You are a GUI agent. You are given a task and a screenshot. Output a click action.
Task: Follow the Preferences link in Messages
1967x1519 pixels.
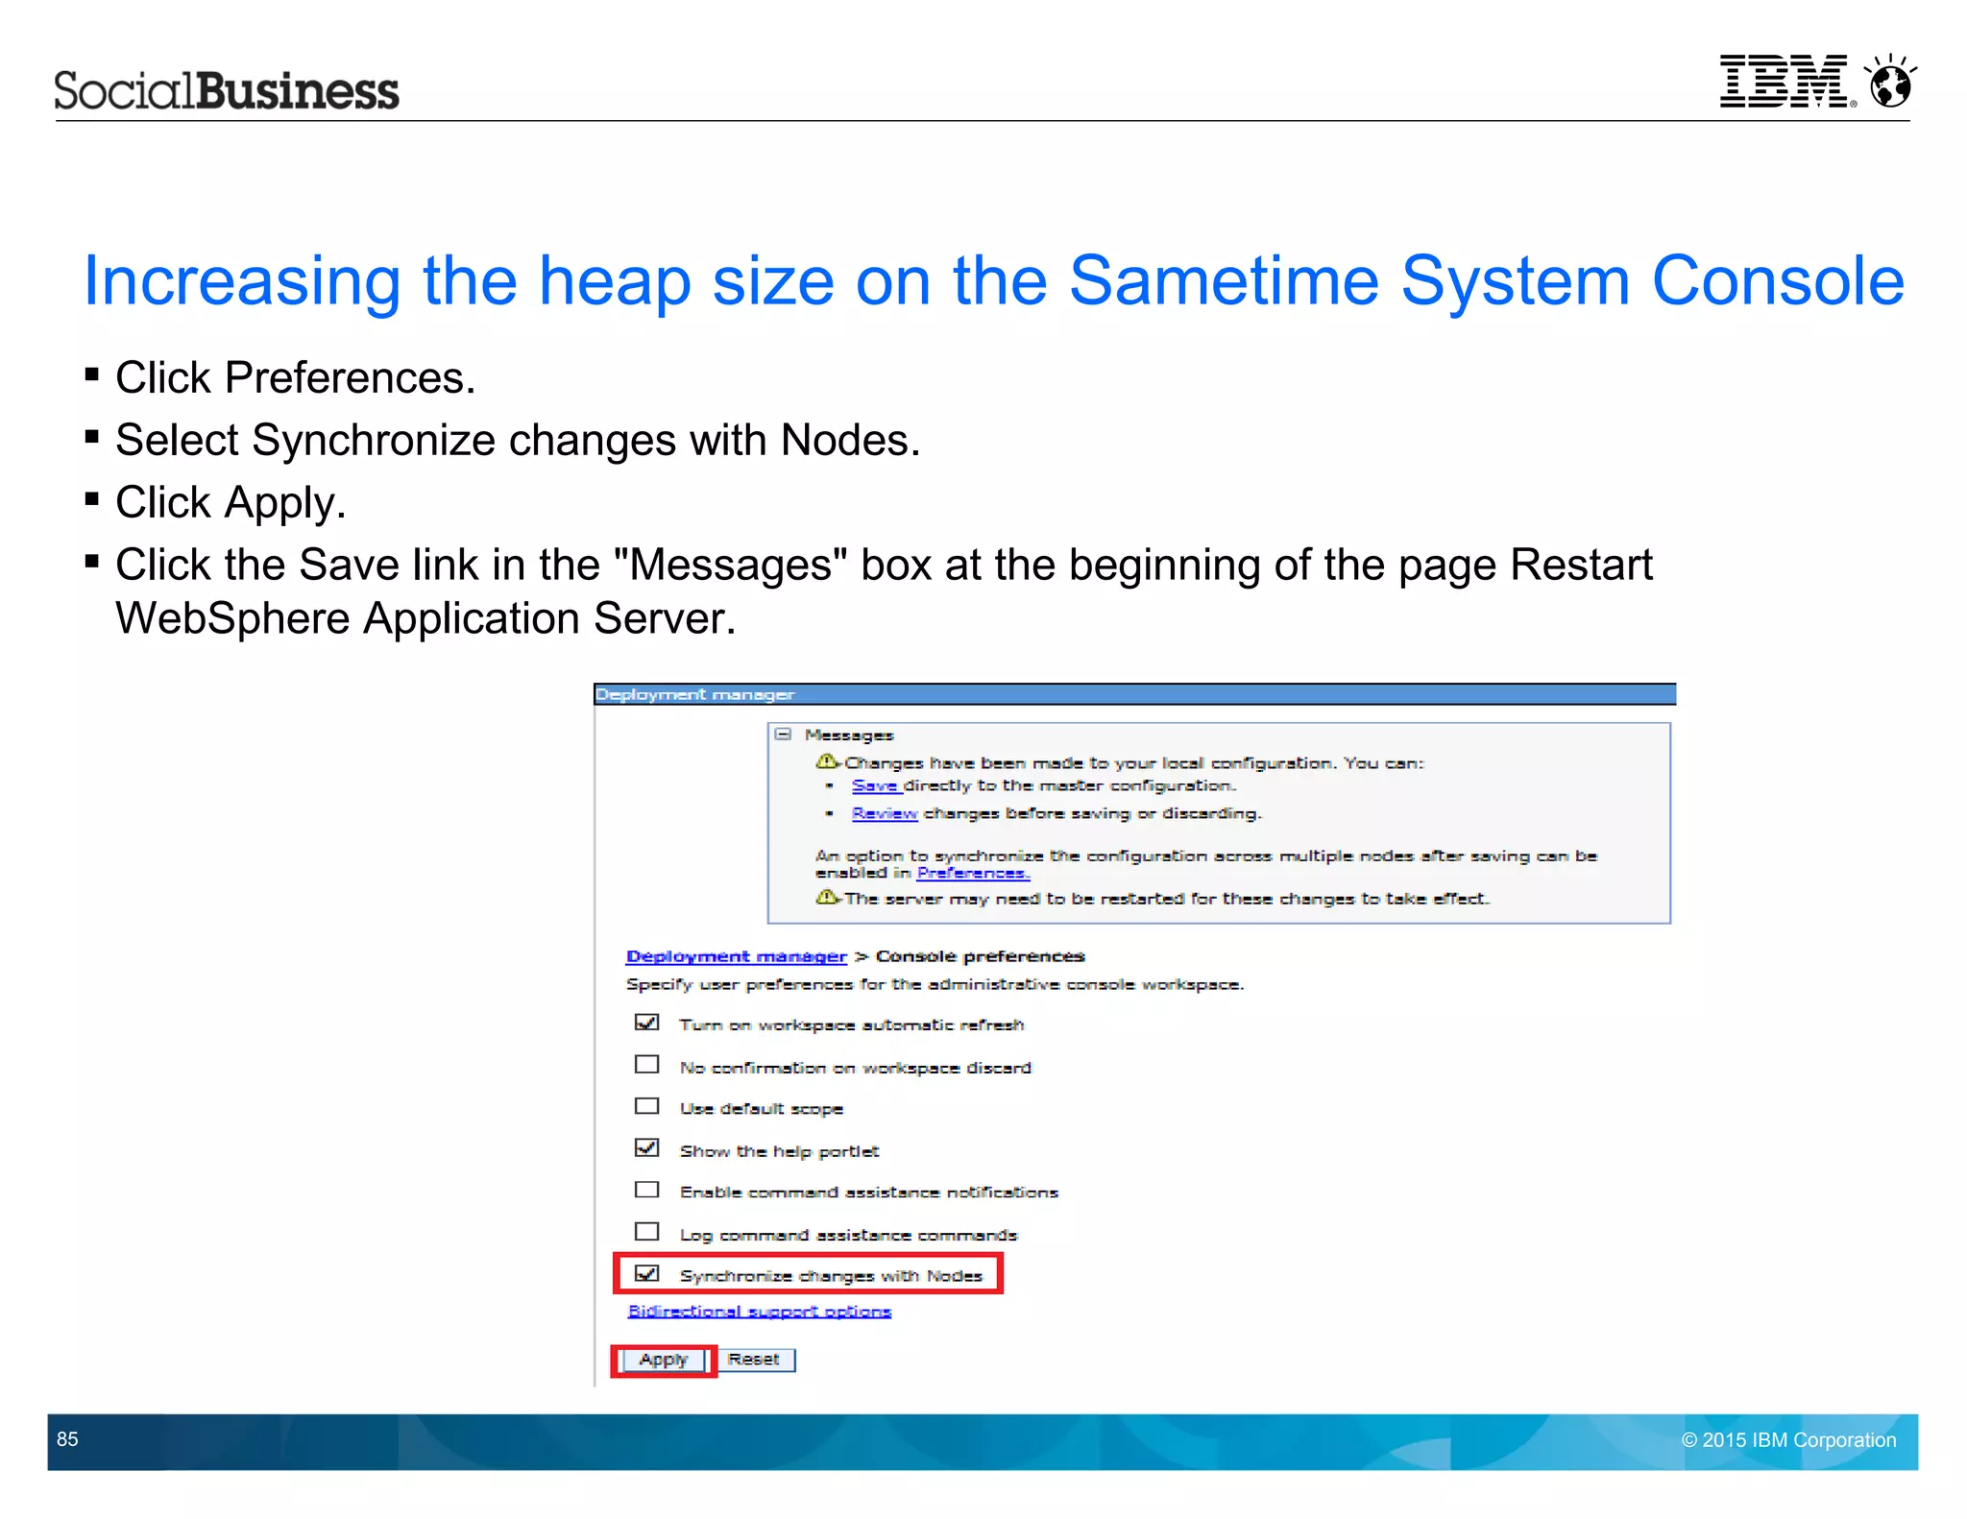pyautogui.click(x=973, y=873)
